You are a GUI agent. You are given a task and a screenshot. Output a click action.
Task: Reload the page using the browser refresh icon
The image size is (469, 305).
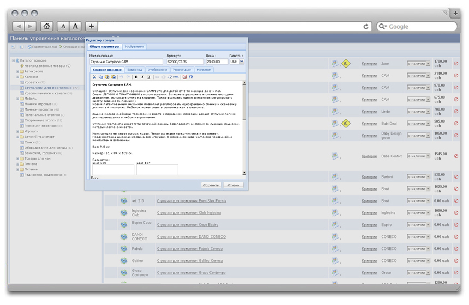coord(366,26)
